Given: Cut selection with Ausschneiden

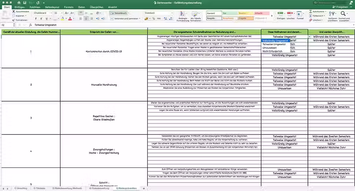Looking at the screenshot, I should (21, 11).
